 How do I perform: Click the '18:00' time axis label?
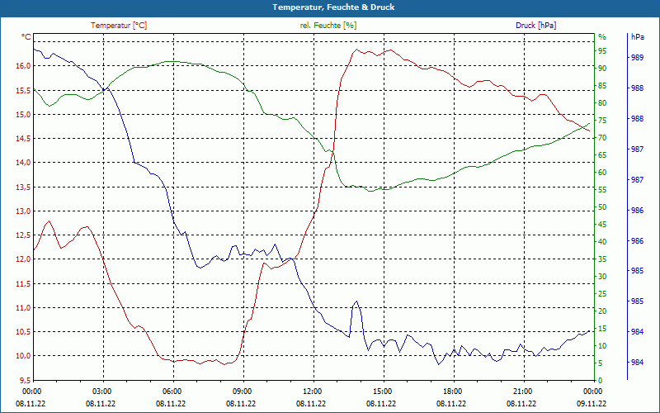pos(454,391)
